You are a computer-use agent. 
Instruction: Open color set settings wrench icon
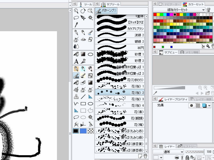208,10
